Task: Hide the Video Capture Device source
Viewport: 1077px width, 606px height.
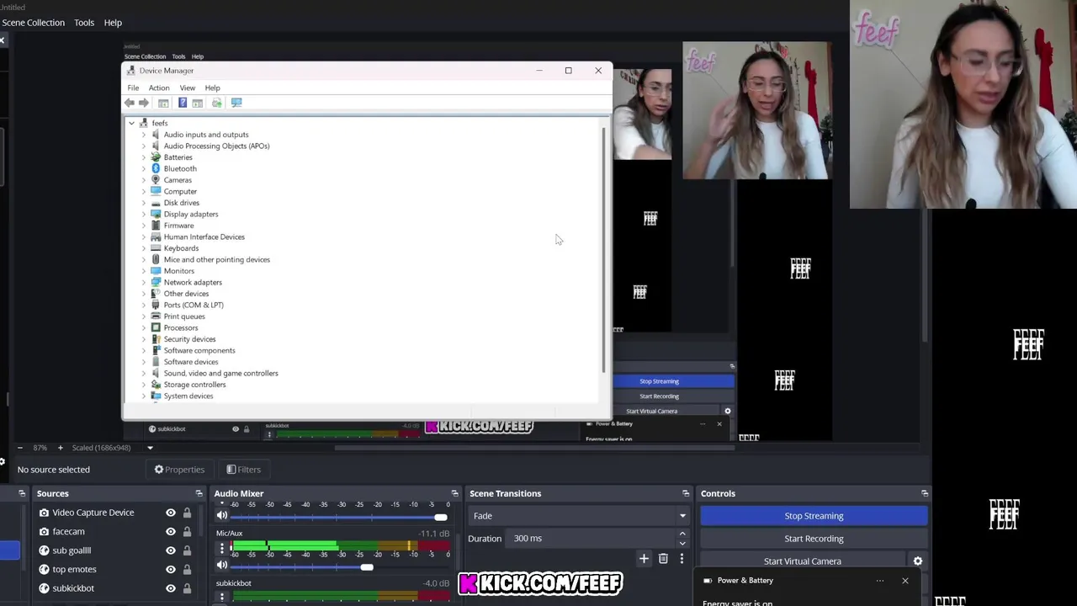Action: click(x=171, y=513)
